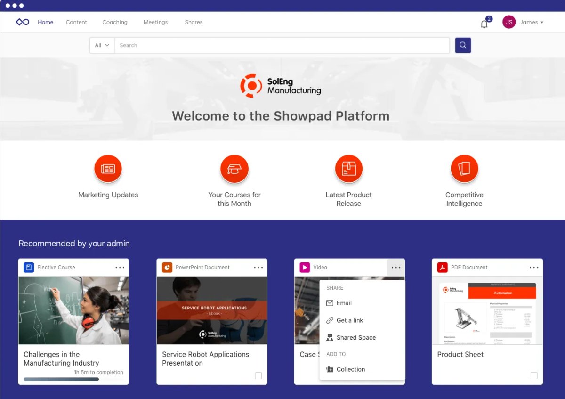Expand the All search filter dropdown
The width and height of the screenshot is (565, 399).
coord(102,45)
